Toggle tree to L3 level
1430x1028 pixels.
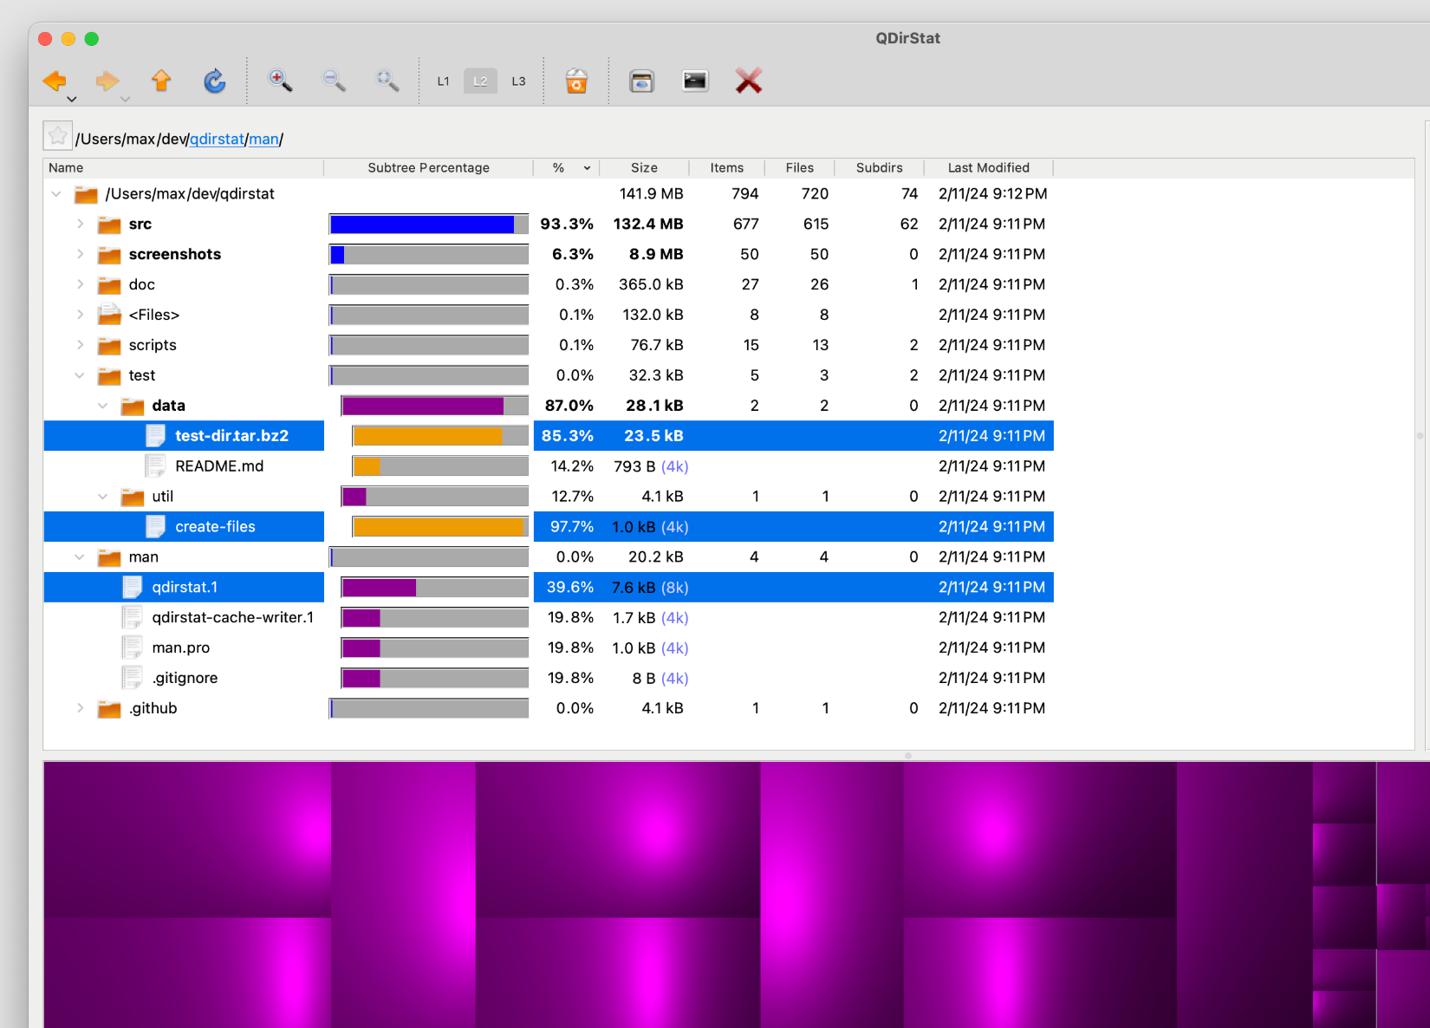518,81
